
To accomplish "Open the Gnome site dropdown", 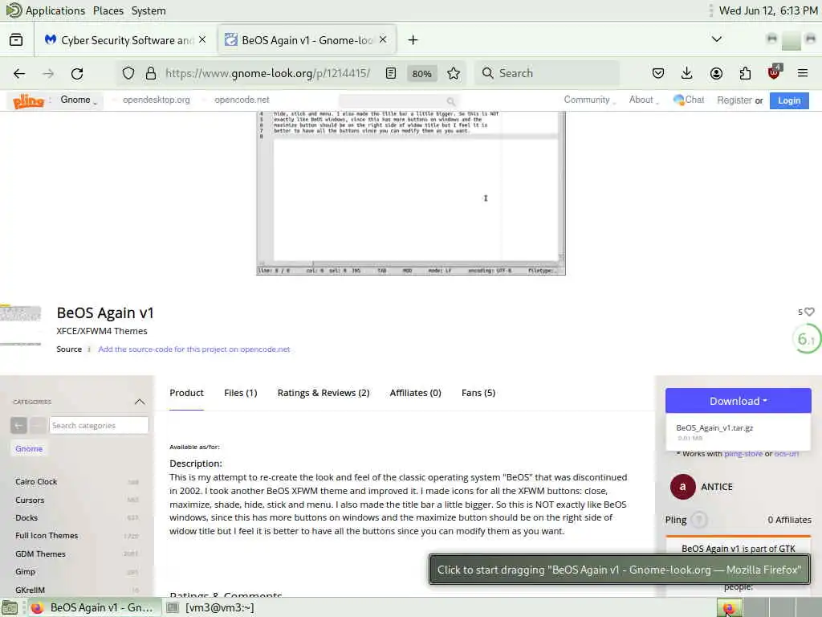I will tap(79, 100).
